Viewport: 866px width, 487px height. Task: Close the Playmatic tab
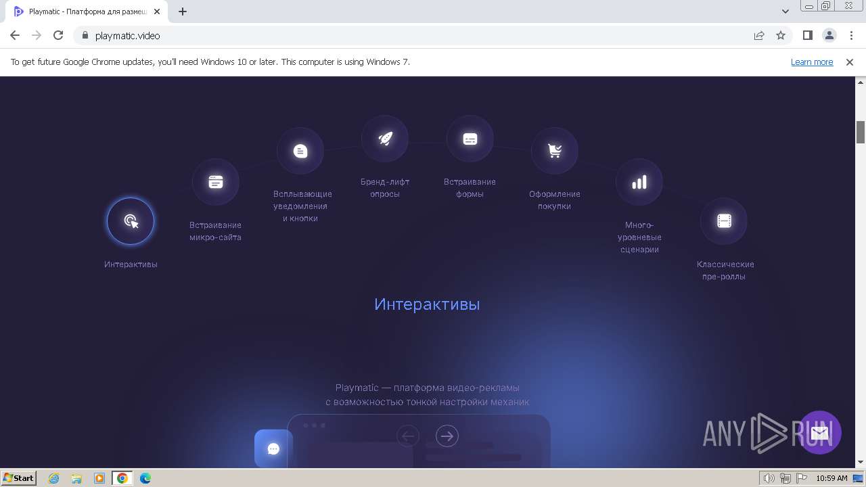pyautogui.click(x=157, y=11)
